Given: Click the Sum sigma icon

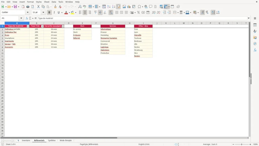Looking at the screenshot, I should click(30, 18).
